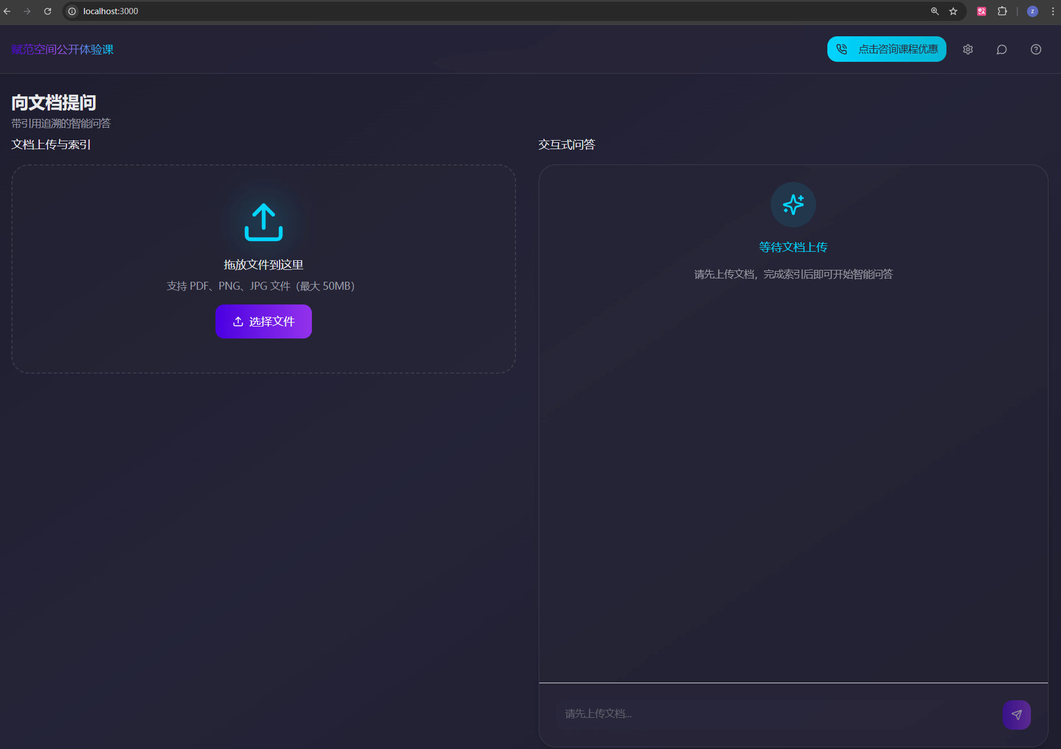This screenshot has height=749, width=1061.
Task: Click the settings gear icon in header
Action: click(968, 49)
